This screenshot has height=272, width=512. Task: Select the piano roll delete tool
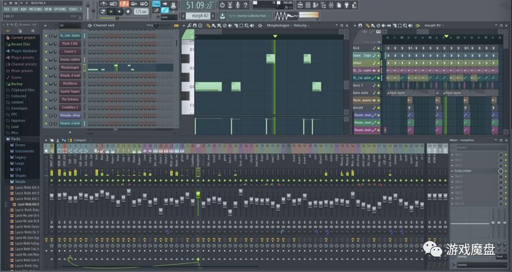pyautogui.click(x=225, y=26)
